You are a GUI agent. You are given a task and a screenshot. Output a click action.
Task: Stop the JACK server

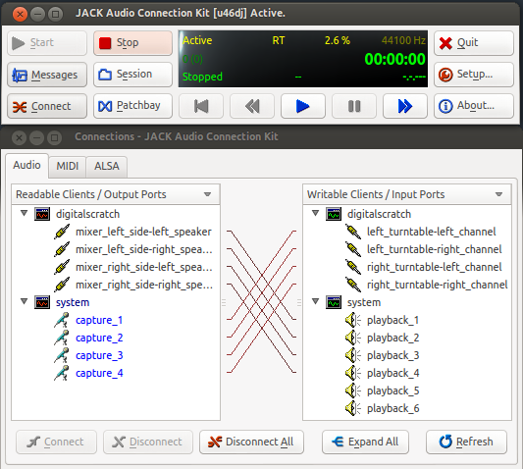tap(132, 43)
